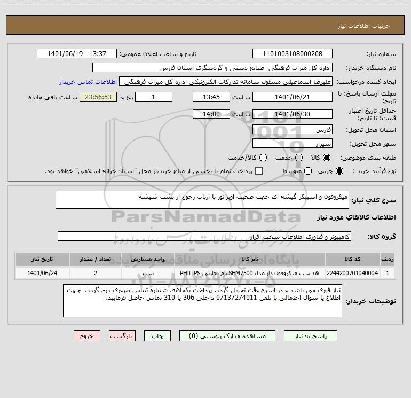The height and width of the screenshot is (398, 411).
Task: Click the ساعت باقی مانده label
Action: click(53, 97)
